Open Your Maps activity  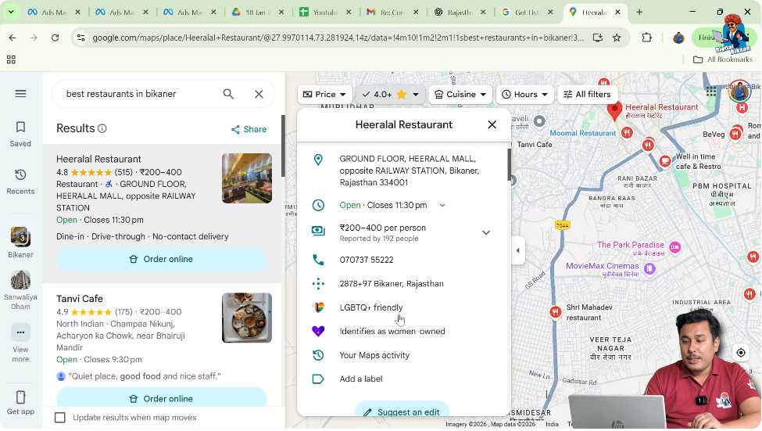tap(374, 355)
